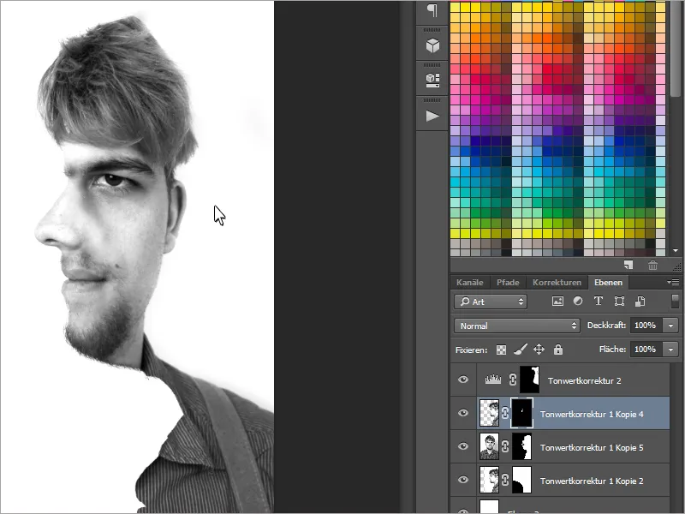Select layer thumbnail of Tonwertkorrektur 1 Kopie 4
The width and height of the screenshot is (685, 514).
[489, 413]
